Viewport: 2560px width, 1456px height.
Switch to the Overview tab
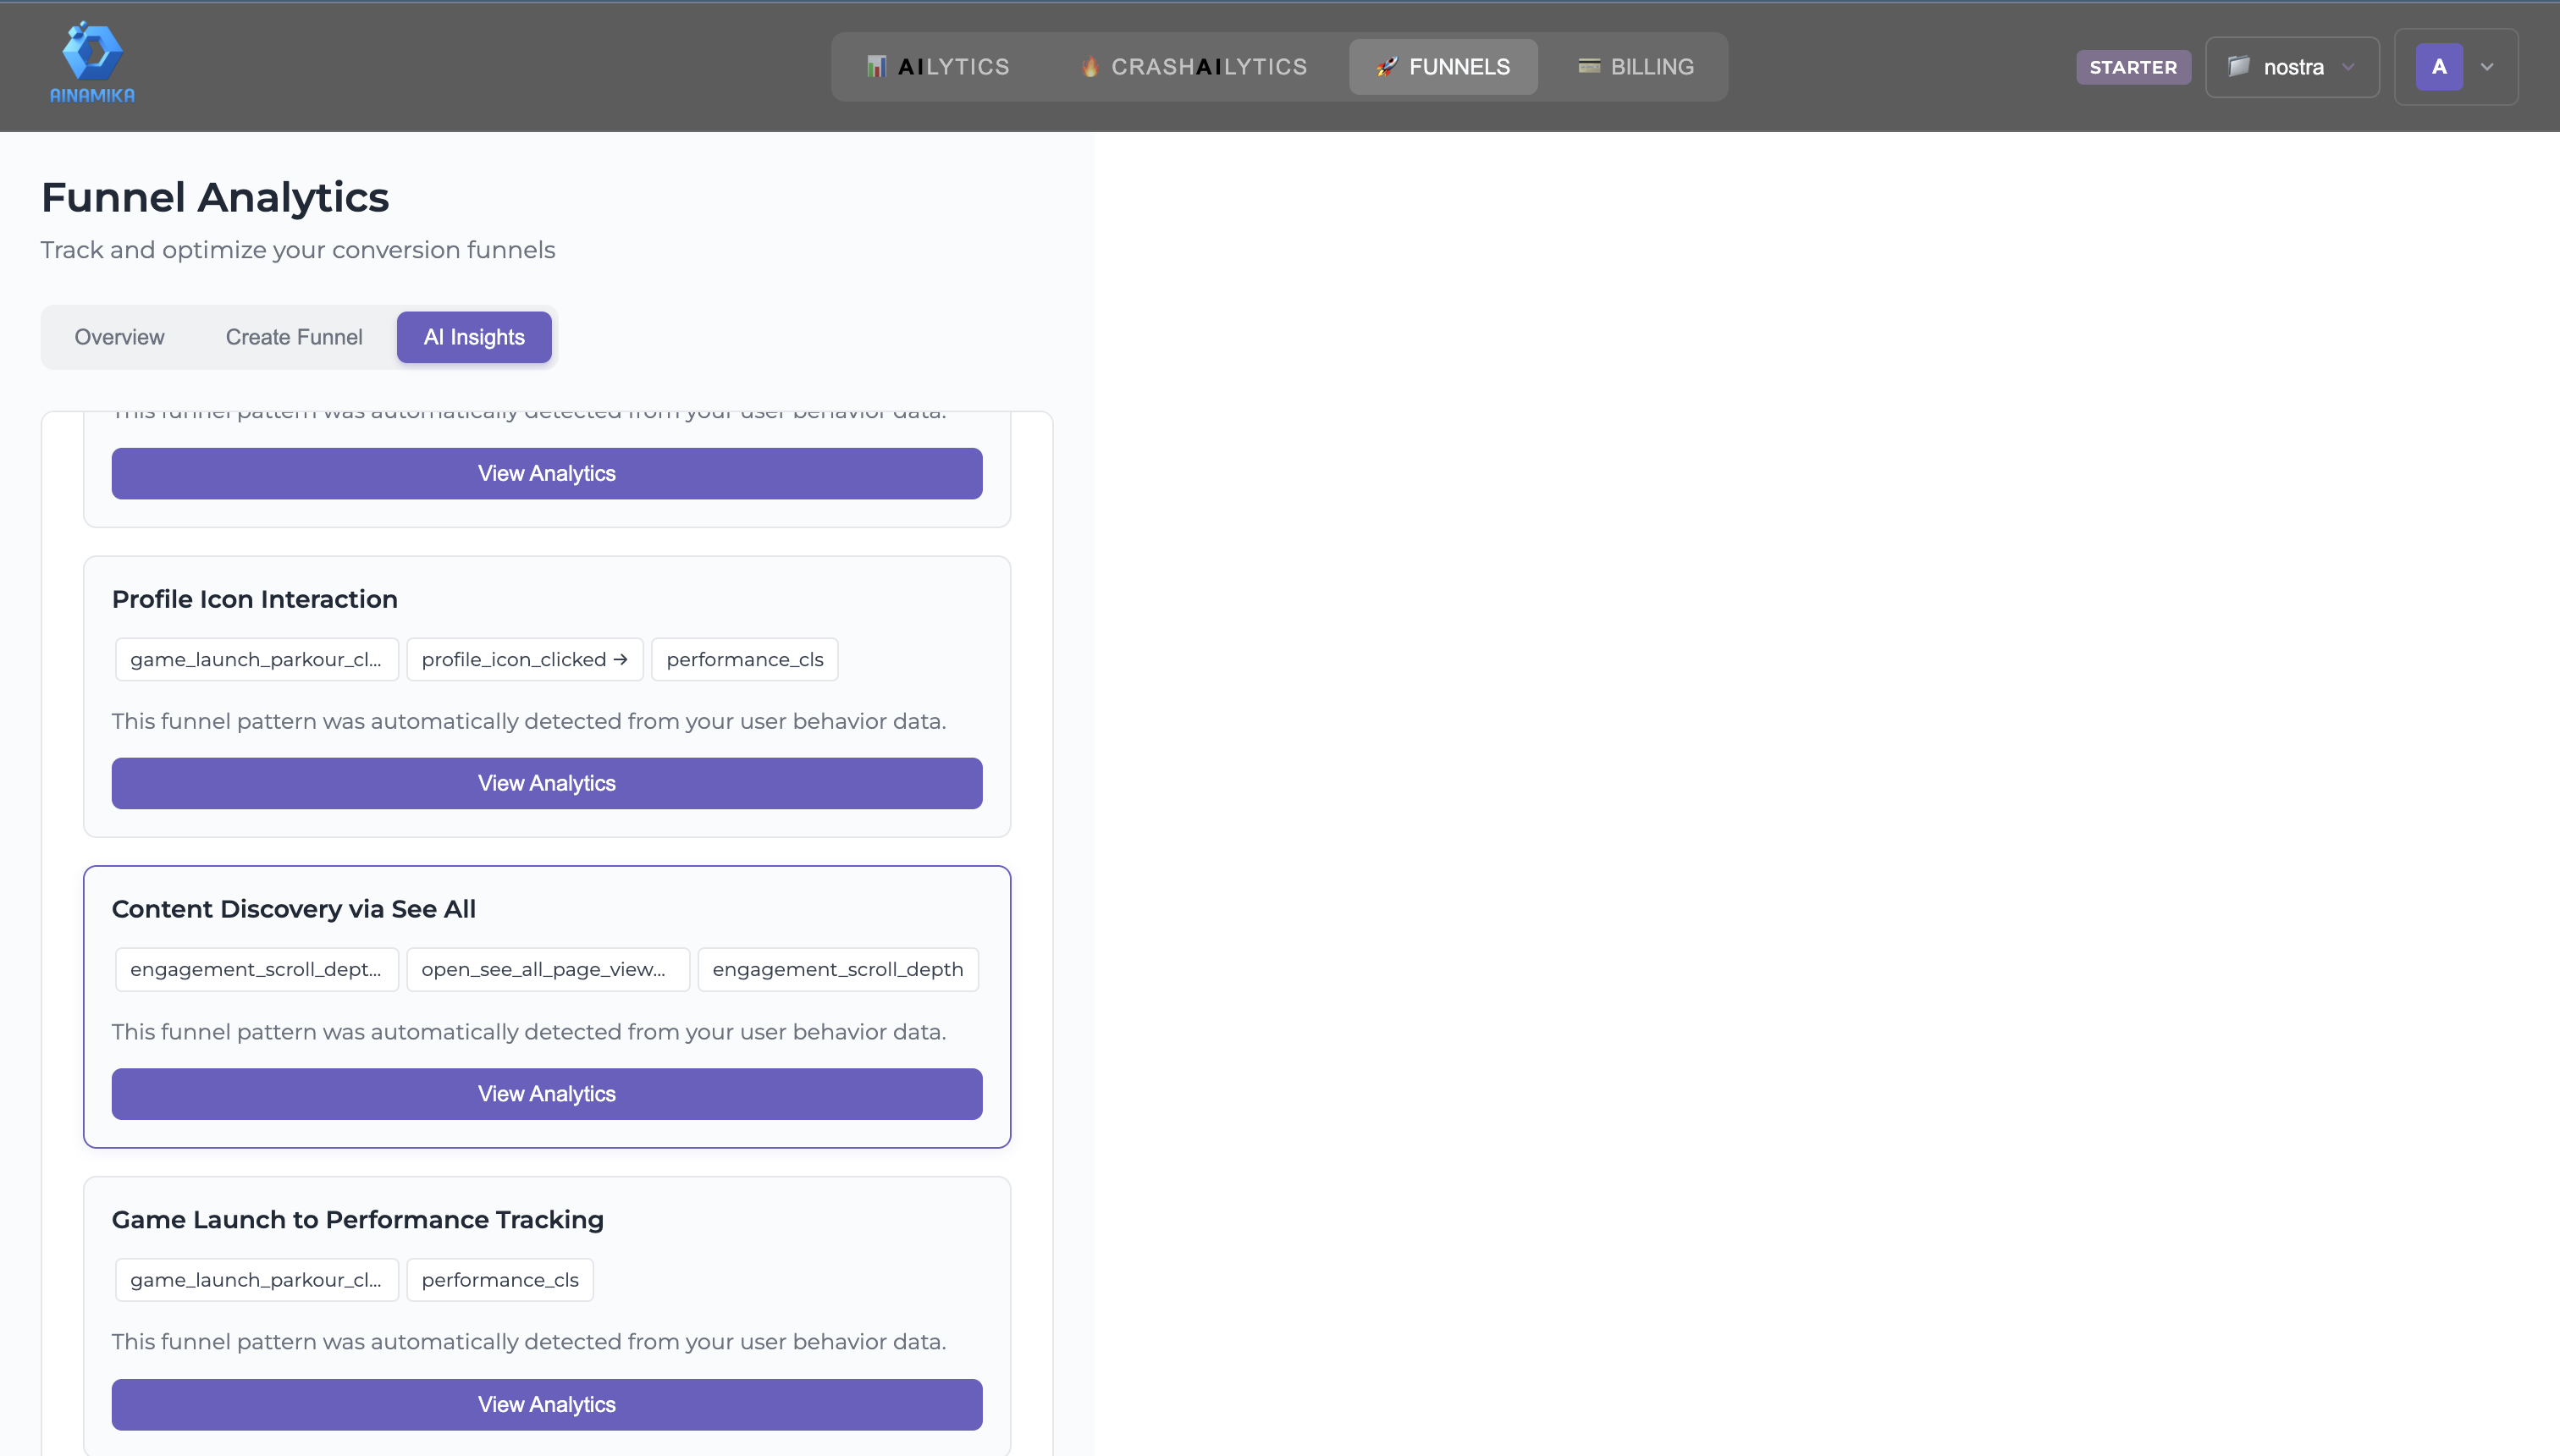pyautogui.click(x=118, y=337)
